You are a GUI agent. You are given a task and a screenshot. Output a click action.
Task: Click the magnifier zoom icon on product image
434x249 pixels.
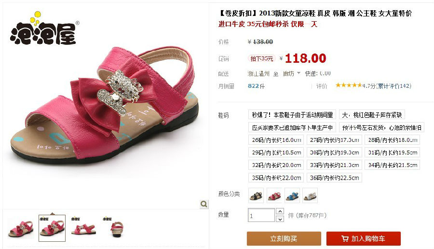[x=204, y=204]
